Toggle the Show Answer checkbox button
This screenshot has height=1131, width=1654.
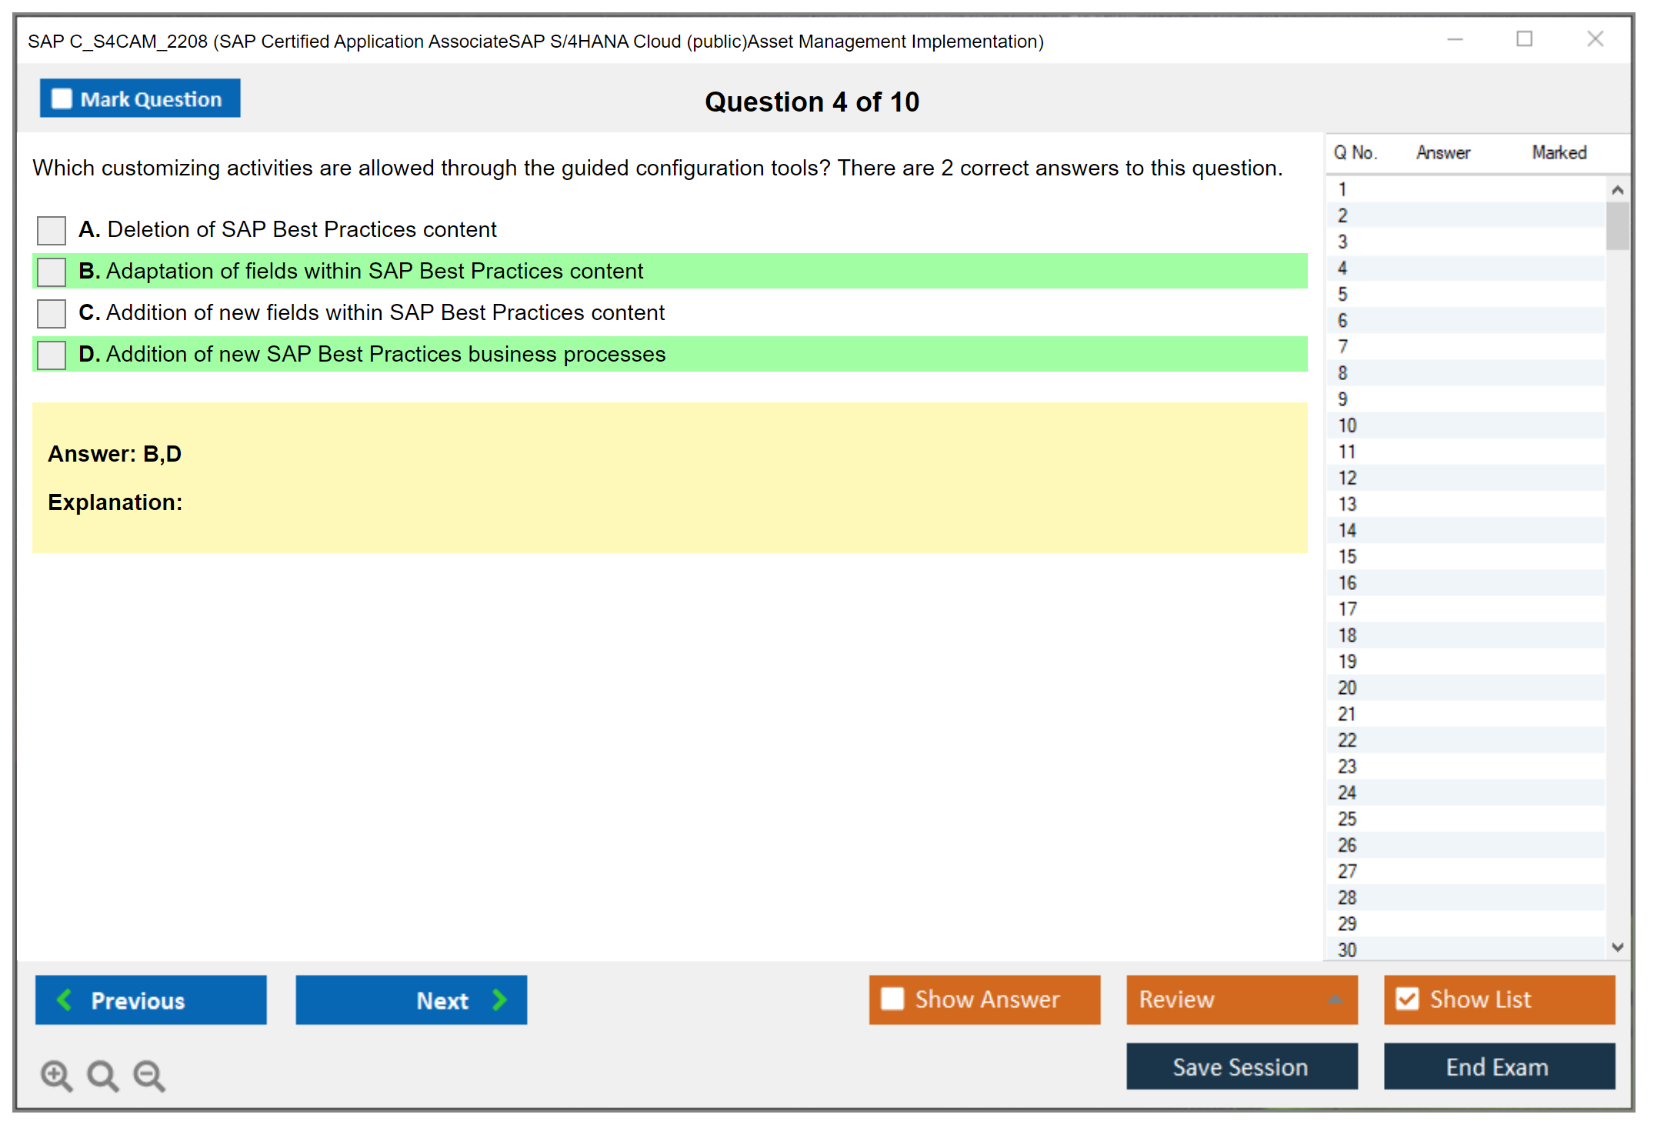pyautogui.click(x=892, y=999)
